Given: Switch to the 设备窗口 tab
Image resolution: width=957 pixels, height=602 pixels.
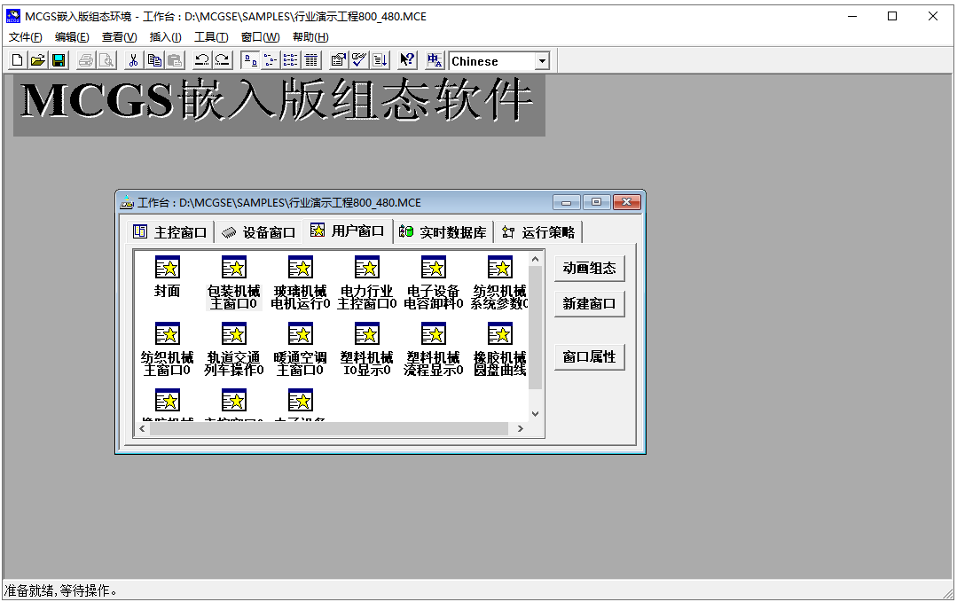Looking at the screenshot, I should tap(259, 232).
